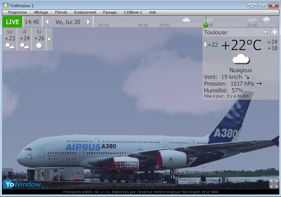Click the Monday forecast showing +26
This screenshot has height=197, width=281.
pos(39,39)
